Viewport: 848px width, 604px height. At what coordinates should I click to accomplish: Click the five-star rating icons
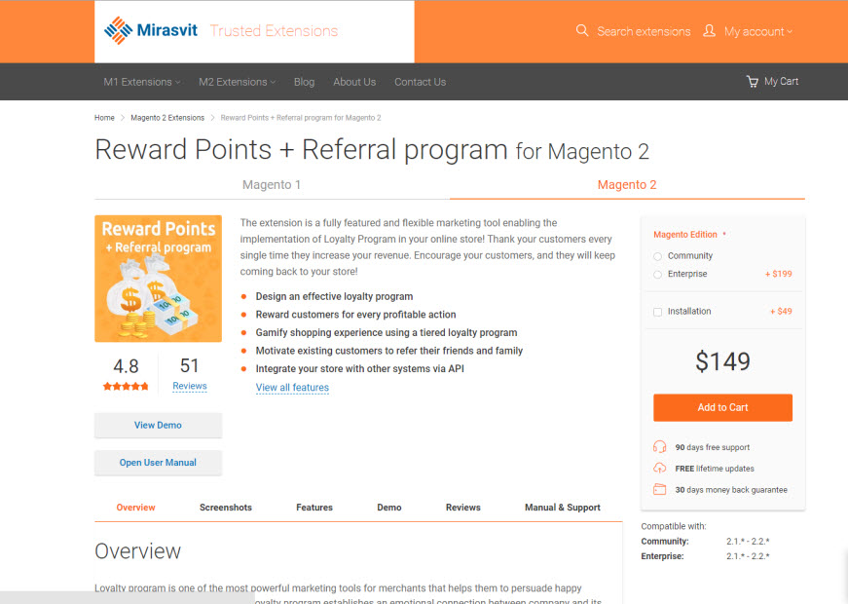pyautogui.click(x=126, y=387)
